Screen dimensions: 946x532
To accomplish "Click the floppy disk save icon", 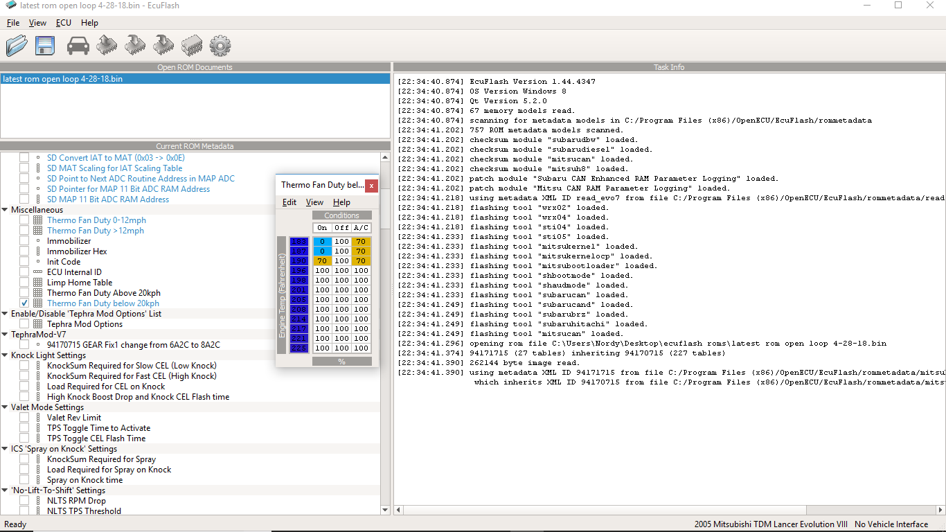I will coord(46,46).
